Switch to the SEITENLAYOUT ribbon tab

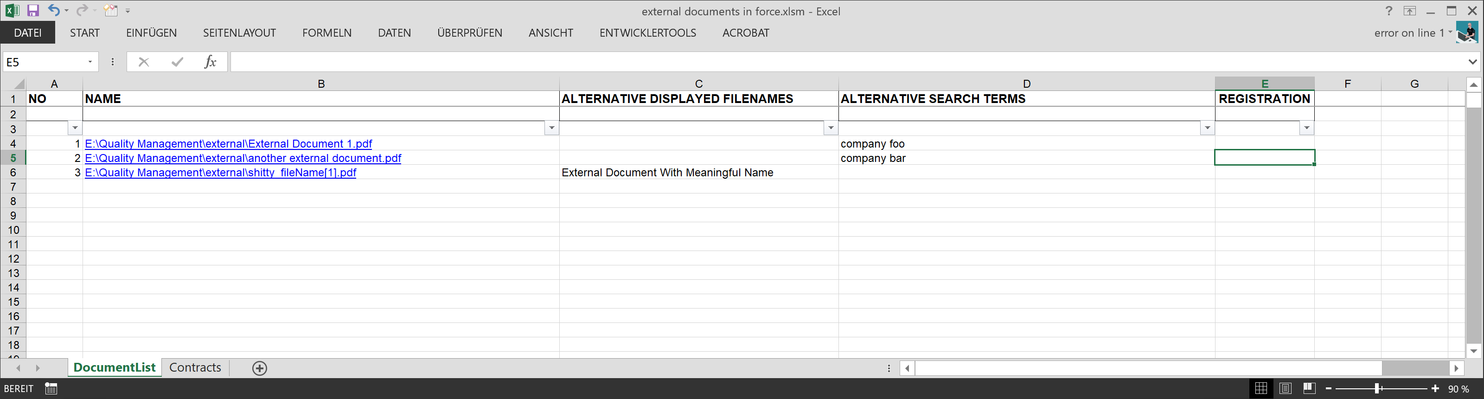click(239, 33)
